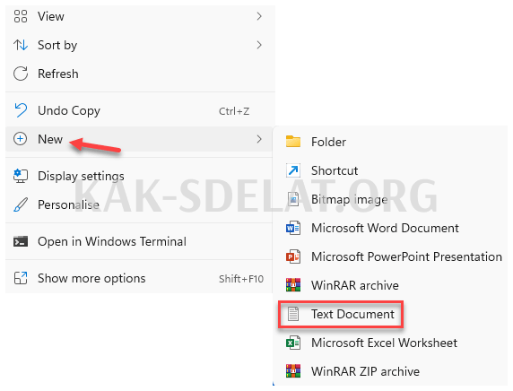Click the Shortcut arrow icon

292,170
